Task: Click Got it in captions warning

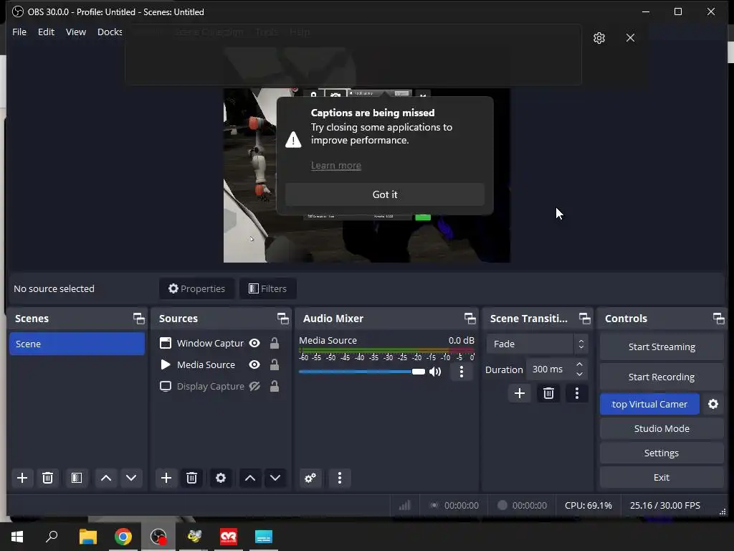Action: tap(385, 194)
